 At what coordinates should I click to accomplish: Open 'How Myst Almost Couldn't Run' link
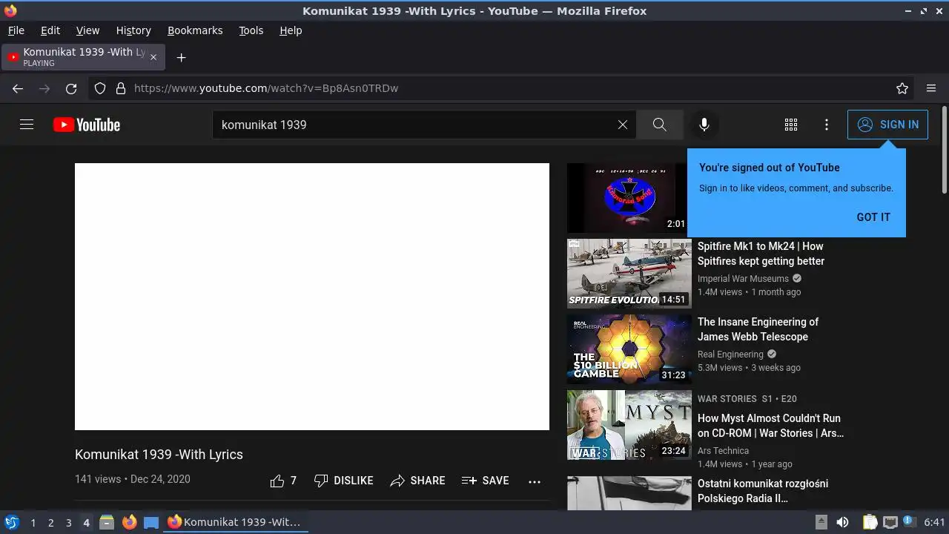tap(771, 426)
